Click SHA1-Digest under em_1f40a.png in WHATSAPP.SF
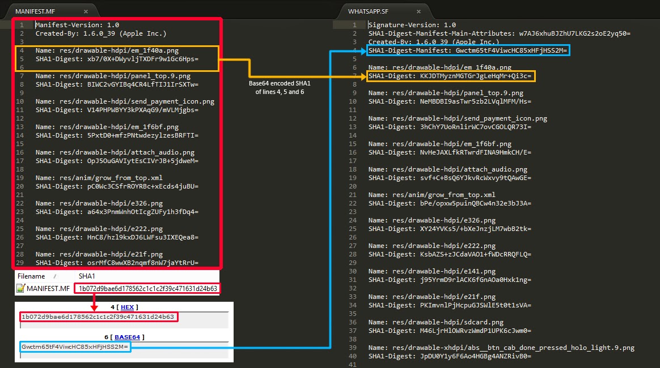Image resolution: width=660 pixels, height=368 pixels. 450,76
